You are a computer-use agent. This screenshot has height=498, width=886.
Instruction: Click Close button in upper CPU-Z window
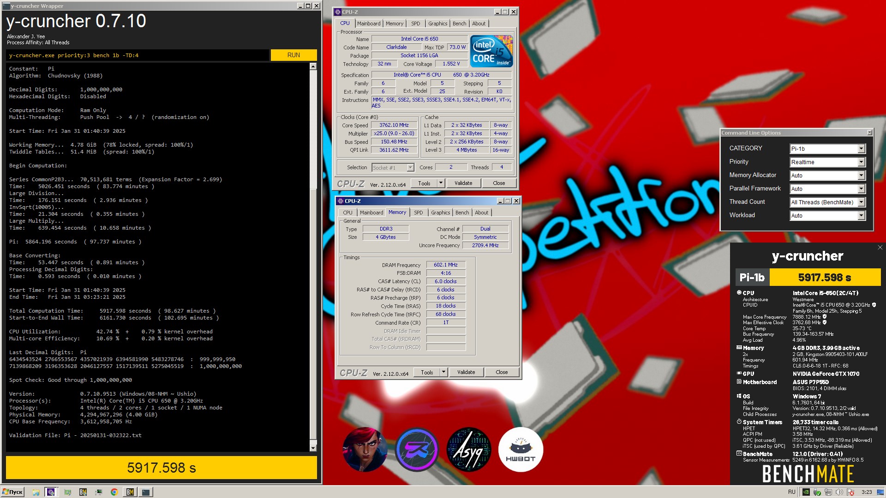[x=499, y=183]
